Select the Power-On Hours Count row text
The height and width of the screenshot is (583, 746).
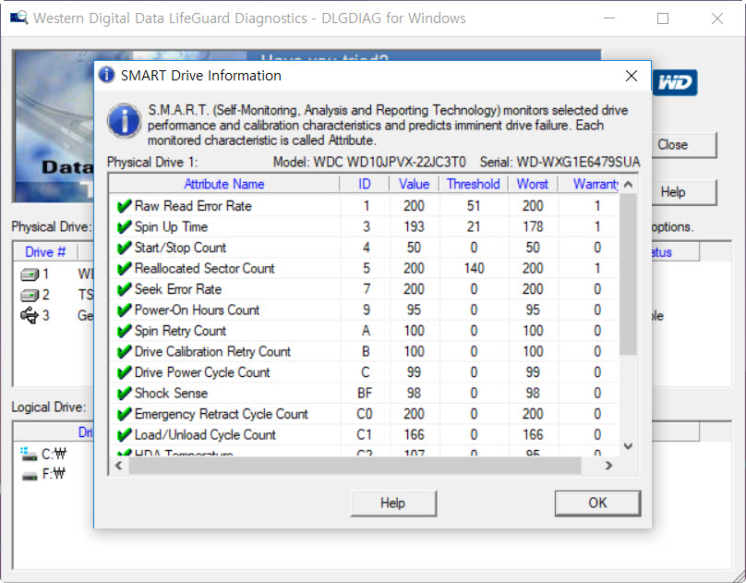click(x=197, y=310)
